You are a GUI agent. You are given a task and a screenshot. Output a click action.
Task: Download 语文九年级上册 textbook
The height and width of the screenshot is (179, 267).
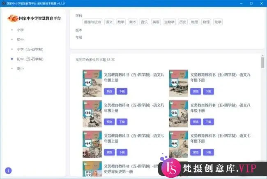coord(122,91)
